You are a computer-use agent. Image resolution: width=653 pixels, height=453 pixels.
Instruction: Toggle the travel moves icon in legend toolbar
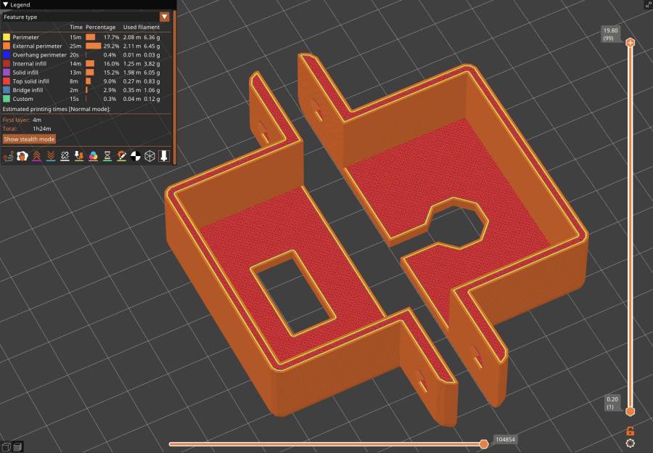(x=9, y=156)
